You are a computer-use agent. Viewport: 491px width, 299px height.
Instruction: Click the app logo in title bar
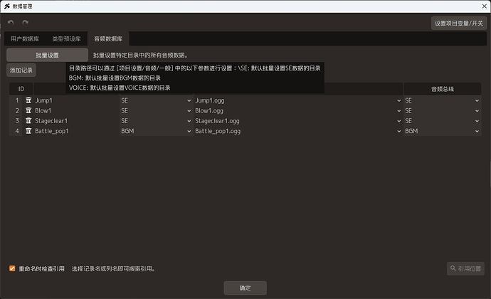7,6
